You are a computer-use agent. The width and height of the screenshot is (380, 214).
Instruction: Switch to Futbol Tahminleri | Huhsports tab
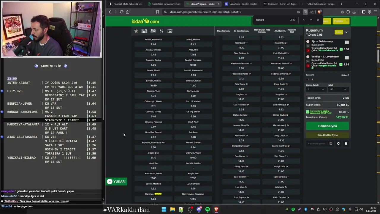click(x=318, y=4)
